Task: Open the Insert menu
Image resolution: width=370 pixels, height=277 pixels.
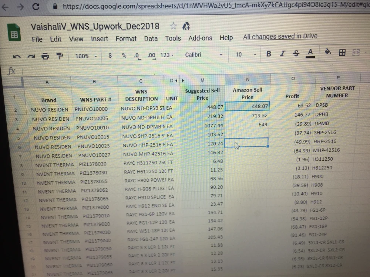Action: 99,39
